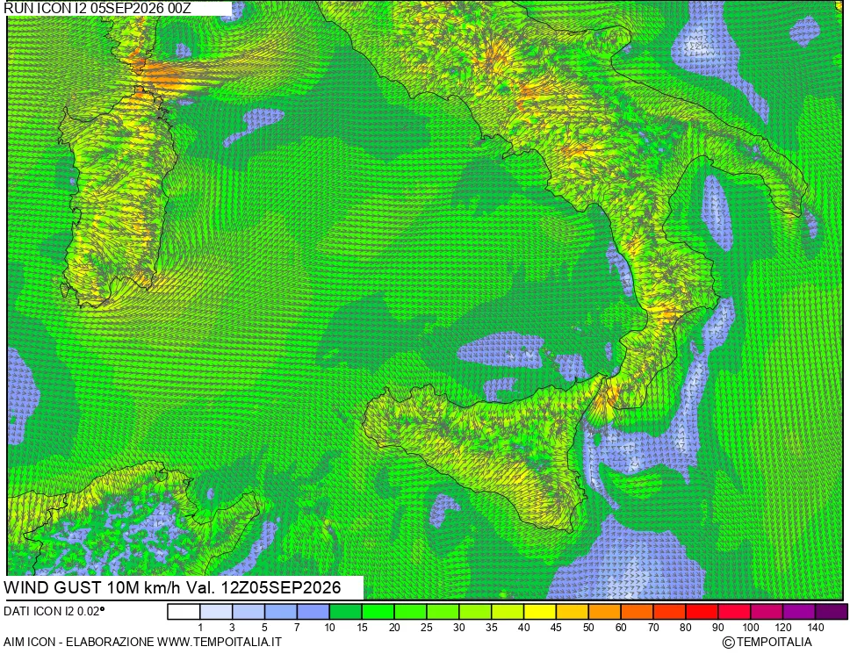
Task: Click the legend value 100
Action: pyautogui.click(x=750, y=628)
